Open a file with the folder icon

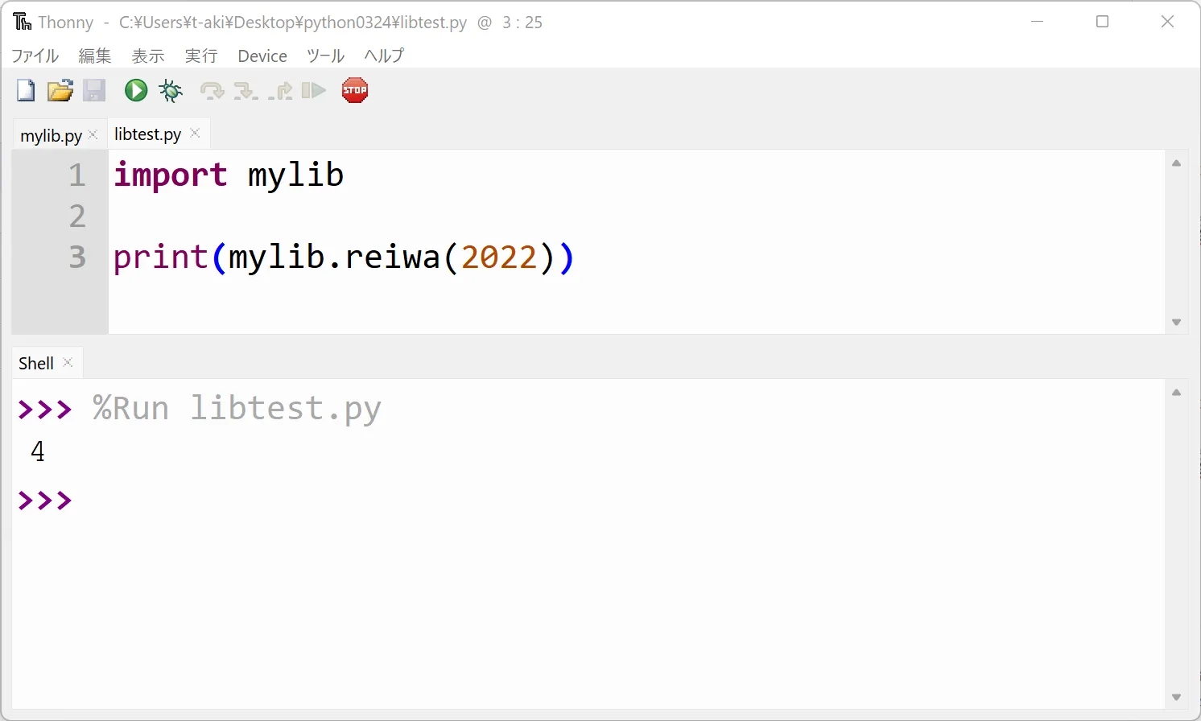(x=60, y=90)
